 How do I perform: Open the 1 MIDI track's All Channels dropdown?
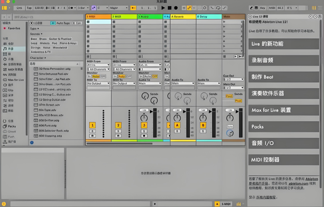(98, 69)
